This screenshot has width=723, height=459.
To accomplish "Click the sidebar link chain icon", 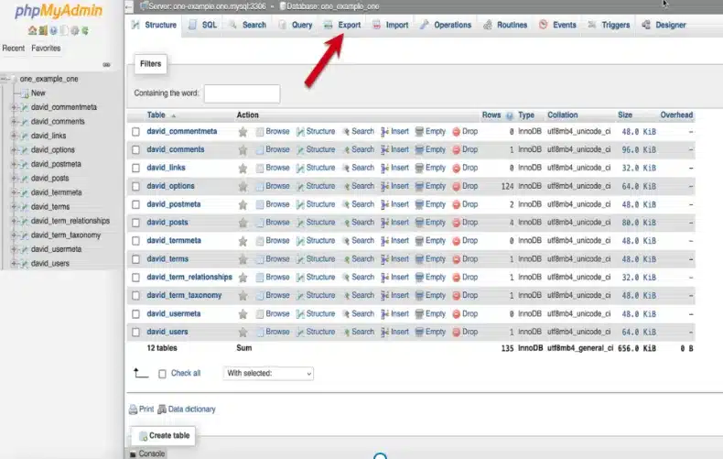I will (106, 65).
